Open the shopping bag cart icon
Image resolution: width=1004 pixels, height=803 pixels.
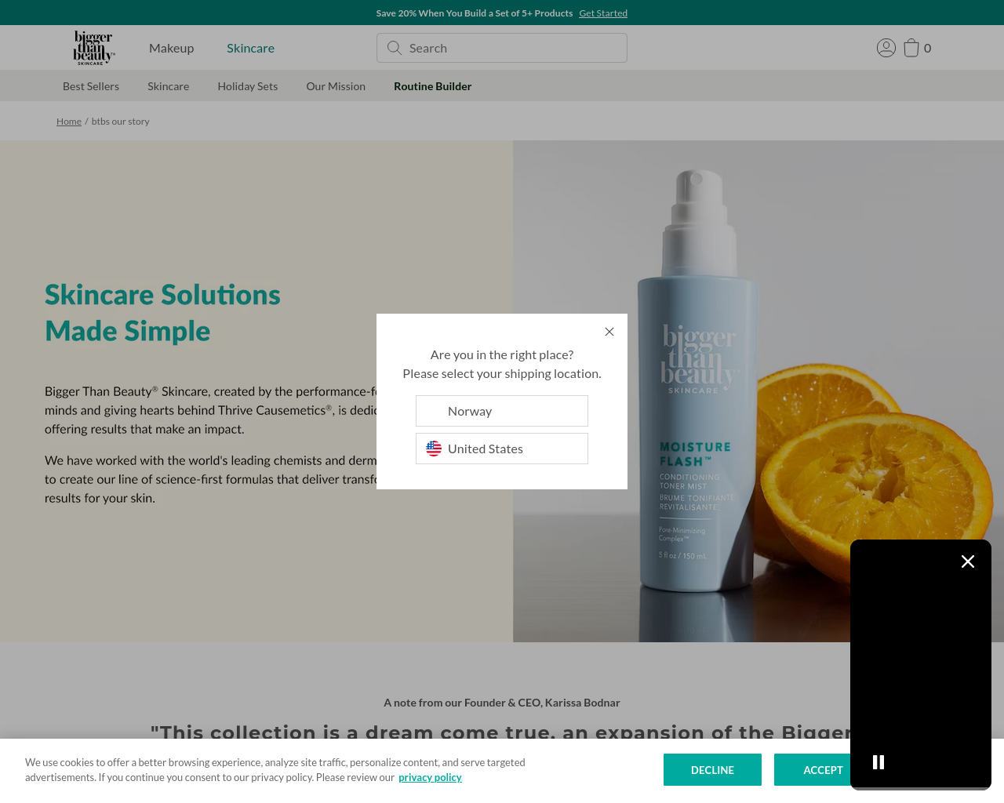pos(911,48)
